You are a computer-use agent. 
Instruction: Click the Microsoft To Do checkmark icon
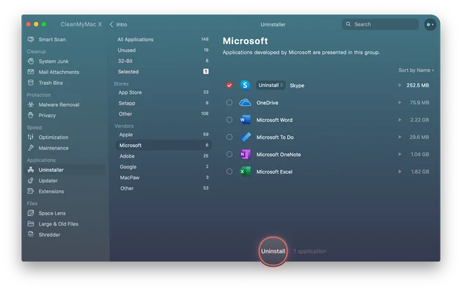(245, 137)
